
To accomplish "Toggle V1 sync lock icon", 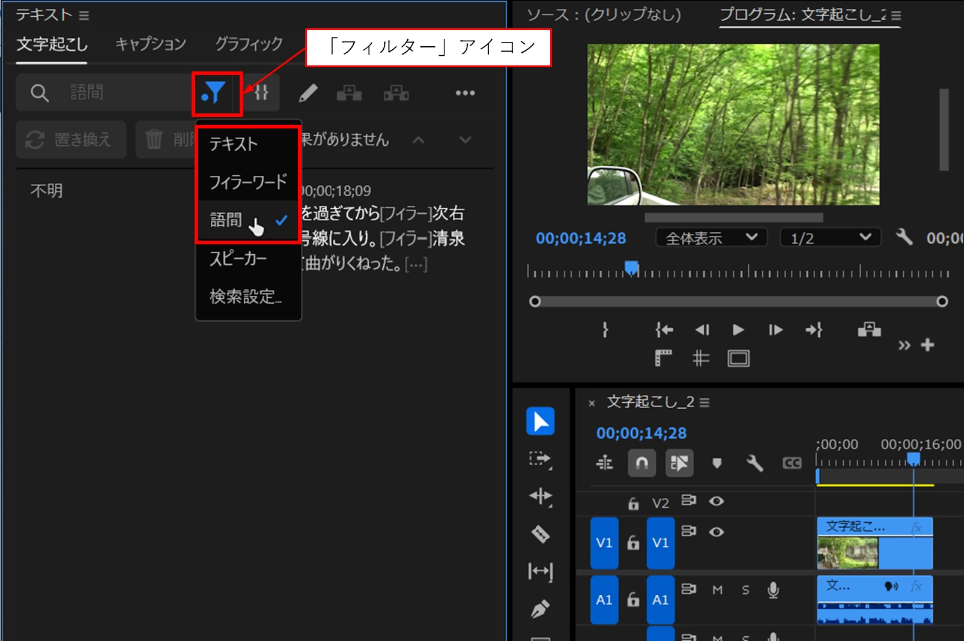I will [688, 531].
